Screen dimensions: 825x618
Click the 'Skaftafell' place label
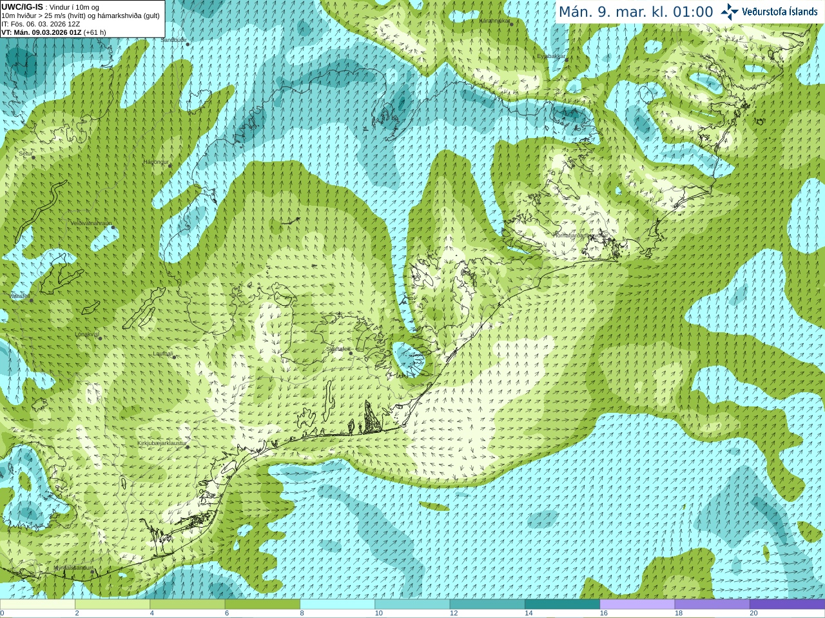point(338,349)
